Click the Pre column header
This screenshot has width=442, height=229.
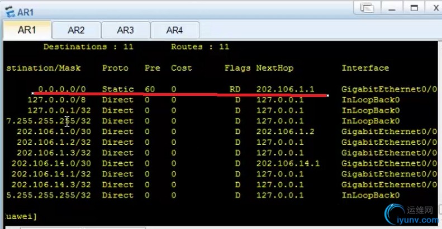click(152, 68)
